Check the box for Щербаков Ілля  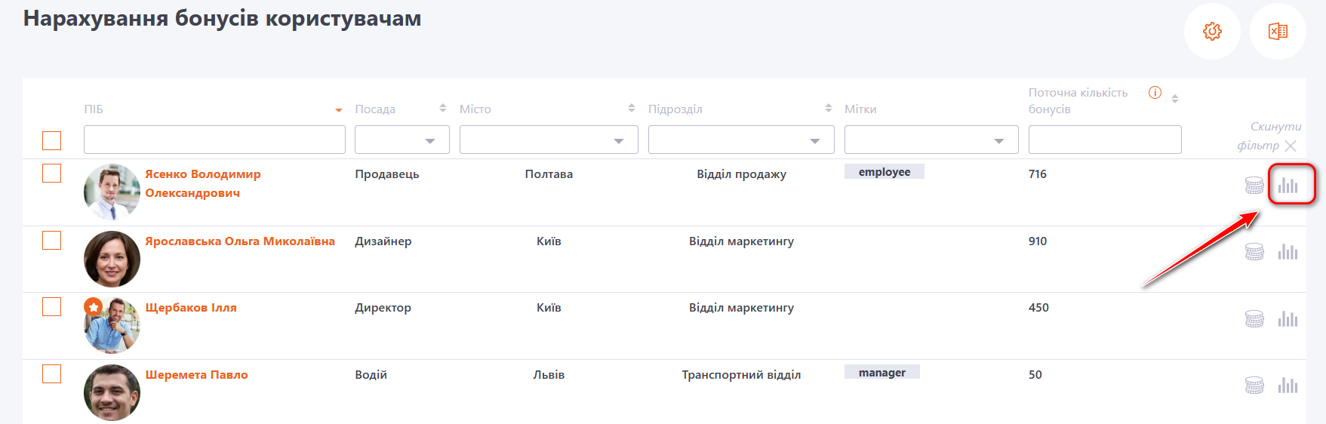pos(52,307)
